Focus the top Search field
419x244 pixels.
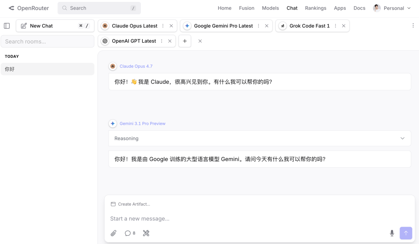tap(99, 8)
